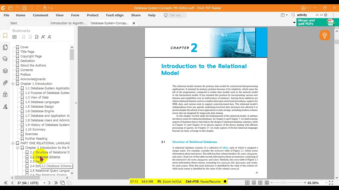Open the Digital Signatures pen panel

tap(5, 107)
